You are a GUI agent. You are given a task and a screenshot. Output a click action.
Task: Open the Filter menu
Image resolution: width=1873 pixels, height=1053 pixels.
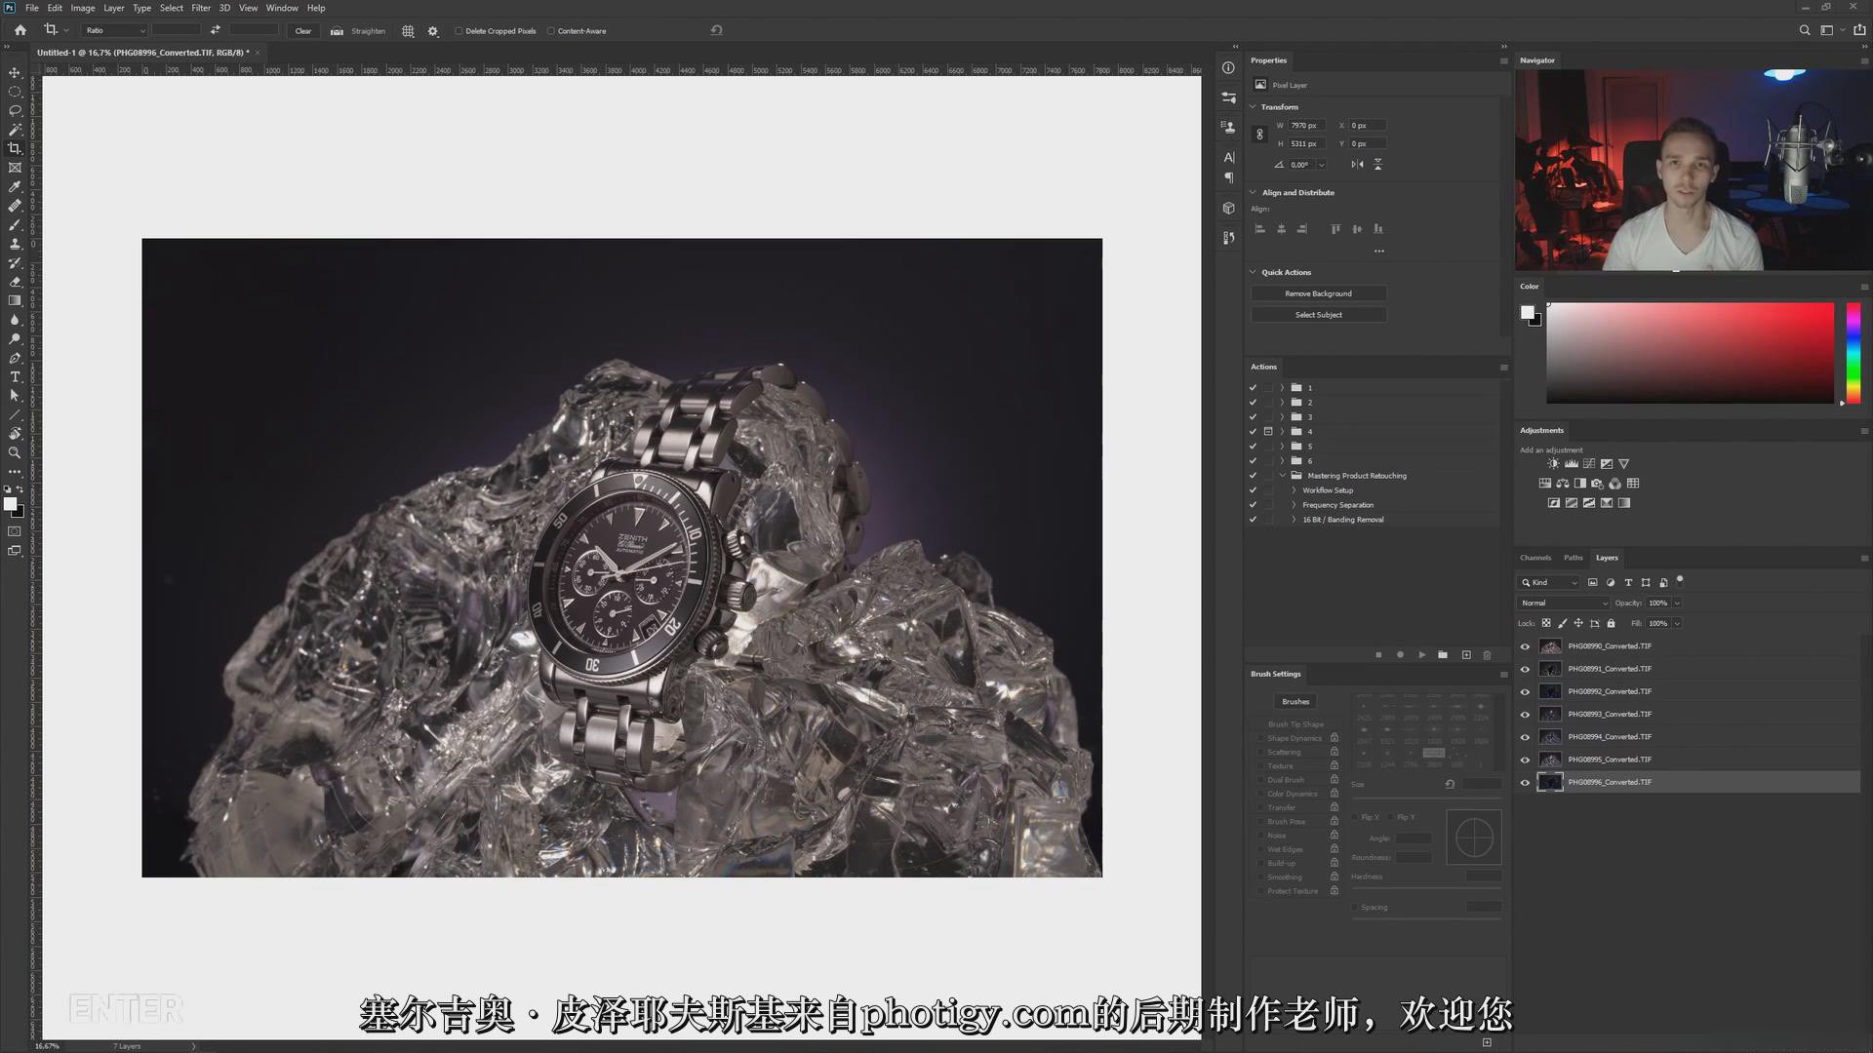click(201, 8)
